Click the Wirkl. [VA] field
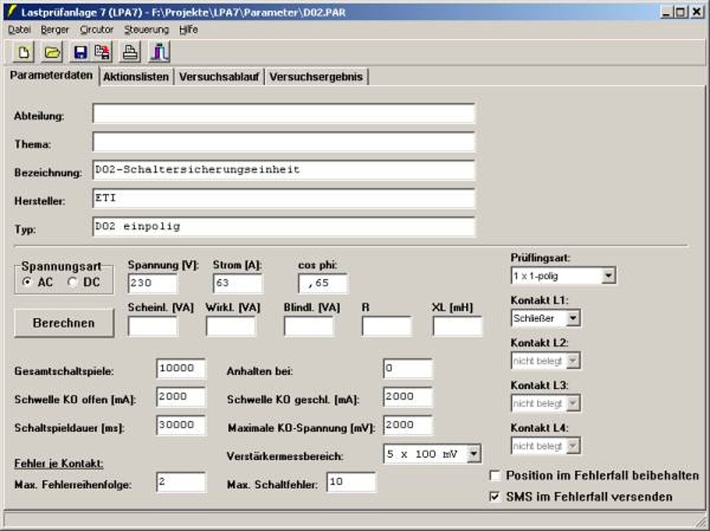Image resolution: width=710 pixels, height=531 pixels. [x=231, y=326]
